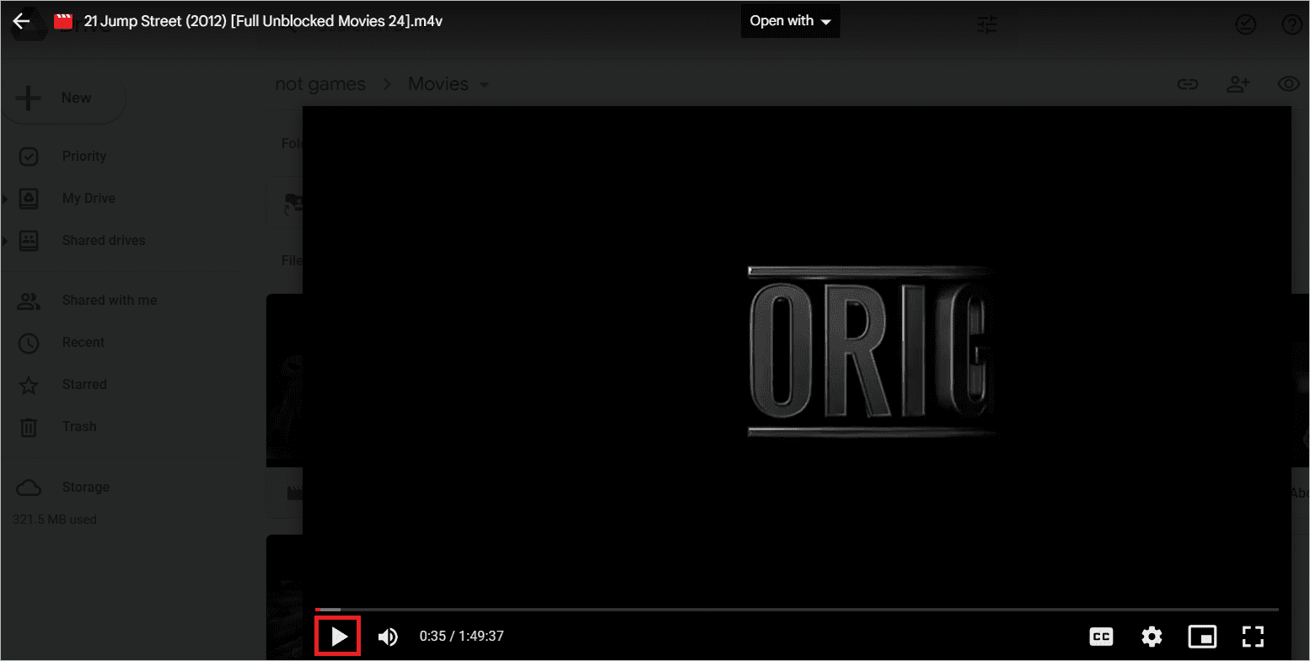Click the video time display 0:35 / 1:49:37

point(461,637)
